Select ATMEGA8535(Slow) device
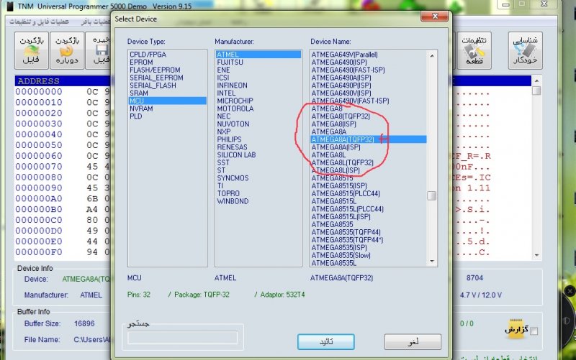Viewport: 576px width, 360px height. click(341, 255)
